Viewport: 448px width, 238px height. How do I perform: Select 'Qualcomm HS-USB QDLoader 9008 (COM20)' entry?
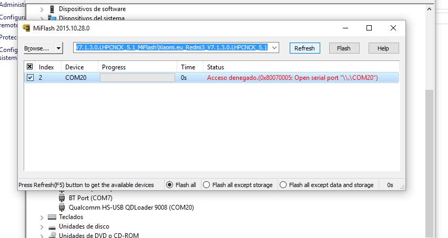click(x=131, y=207)
